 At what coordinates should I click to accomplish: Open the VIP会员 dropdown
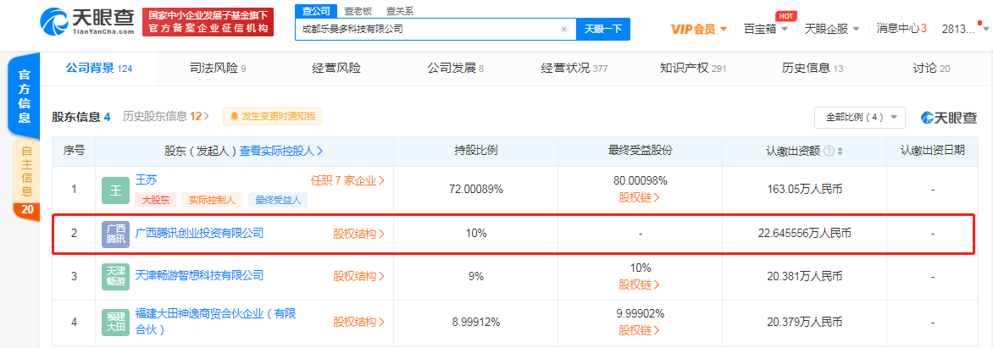[698, 29]
